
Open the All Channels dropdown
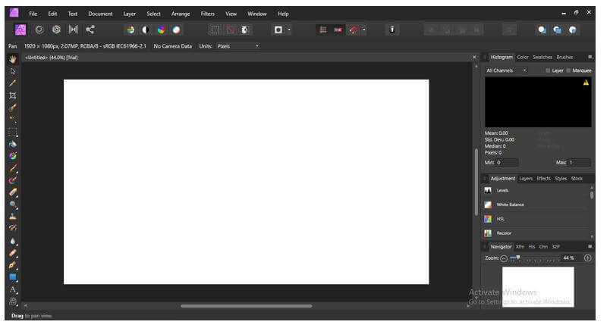pos(507,70)
